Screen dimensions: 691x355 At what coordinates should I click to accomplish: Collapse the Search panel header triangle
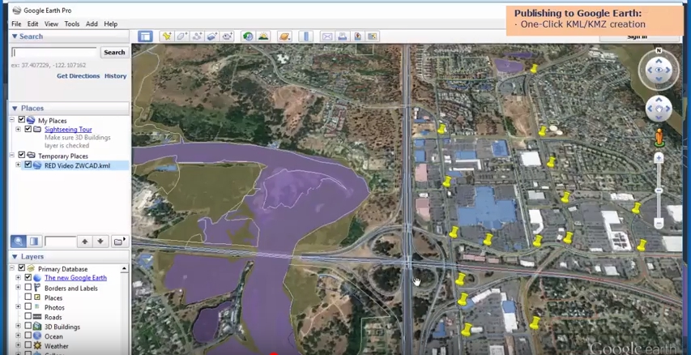point(15,36)
